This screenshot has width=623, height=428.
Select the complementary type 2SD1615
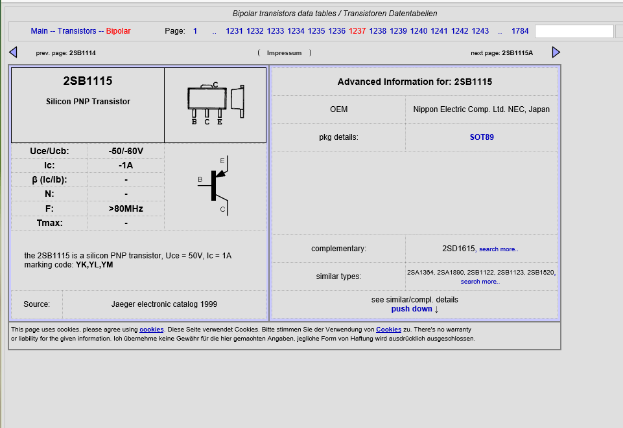pos(458,249)
